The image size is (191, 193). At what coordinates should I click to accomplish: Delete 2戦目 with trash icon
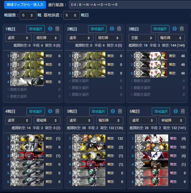119,29
